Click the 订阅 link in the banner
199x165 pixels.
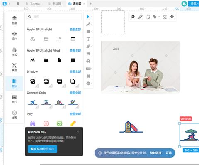click(x=169, y=153)
